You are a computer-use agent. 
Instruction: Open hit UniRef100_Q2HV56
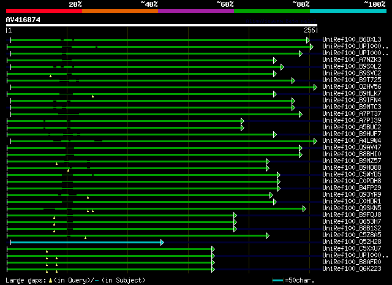pyautogui.click(x=352, y=87)
